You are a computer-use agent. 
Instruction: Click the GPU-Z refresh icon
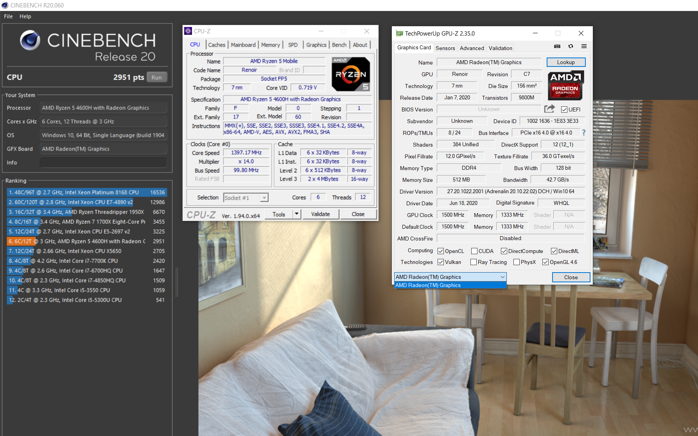click(x=571, y=46)
